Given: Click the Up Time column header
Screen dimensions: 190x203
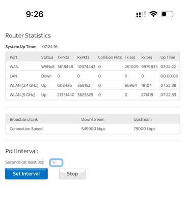Looking at the screenshot, I should (168, 57).
